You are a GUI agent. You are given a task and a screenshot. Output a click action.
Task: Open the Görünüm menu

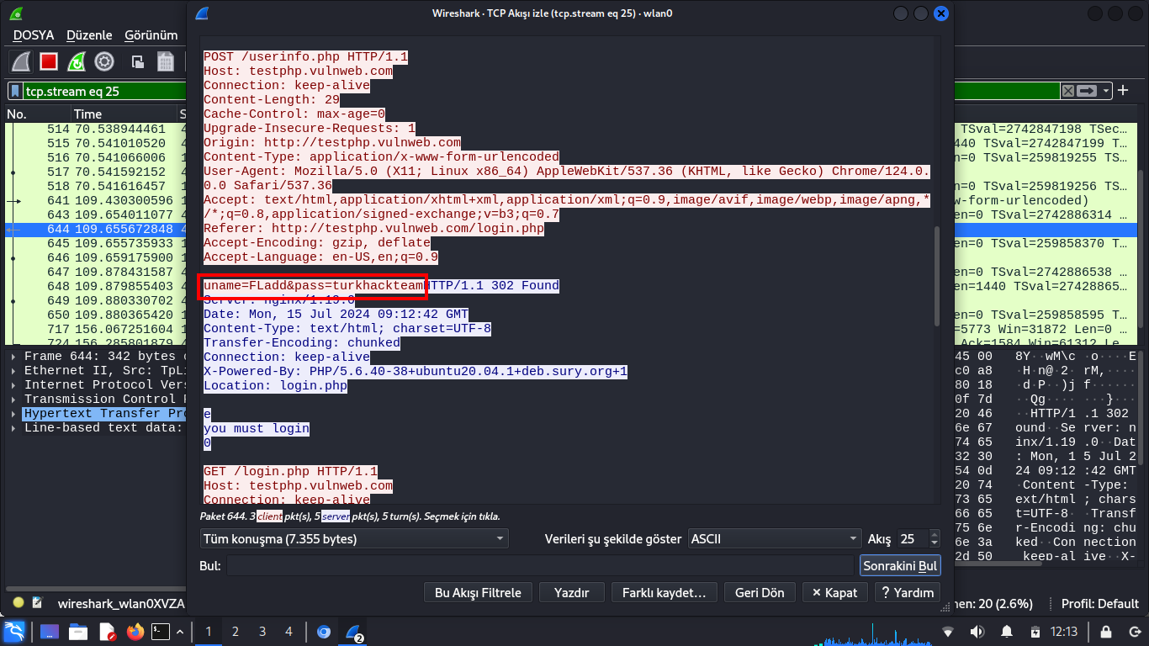coord(151,35)
